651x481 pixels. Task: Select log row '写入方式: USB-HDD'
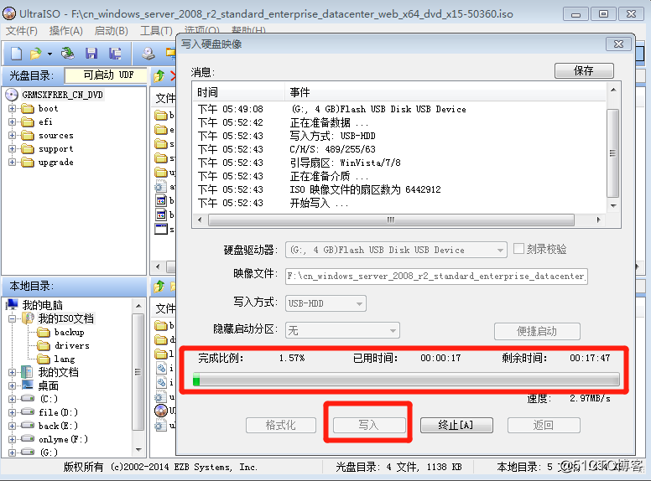click(x=332, y=136)
